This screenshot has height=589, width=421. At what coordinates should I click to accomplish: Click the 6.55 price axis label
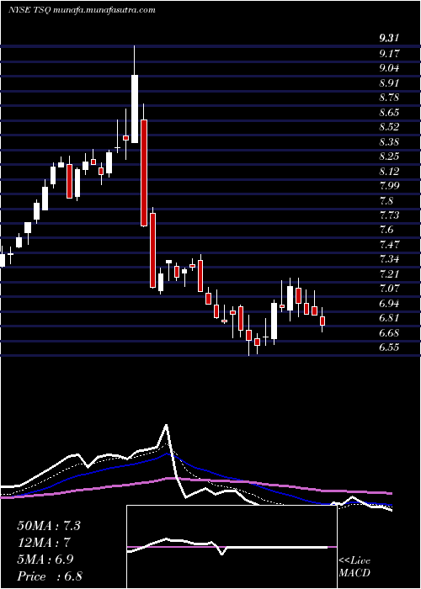389,348
